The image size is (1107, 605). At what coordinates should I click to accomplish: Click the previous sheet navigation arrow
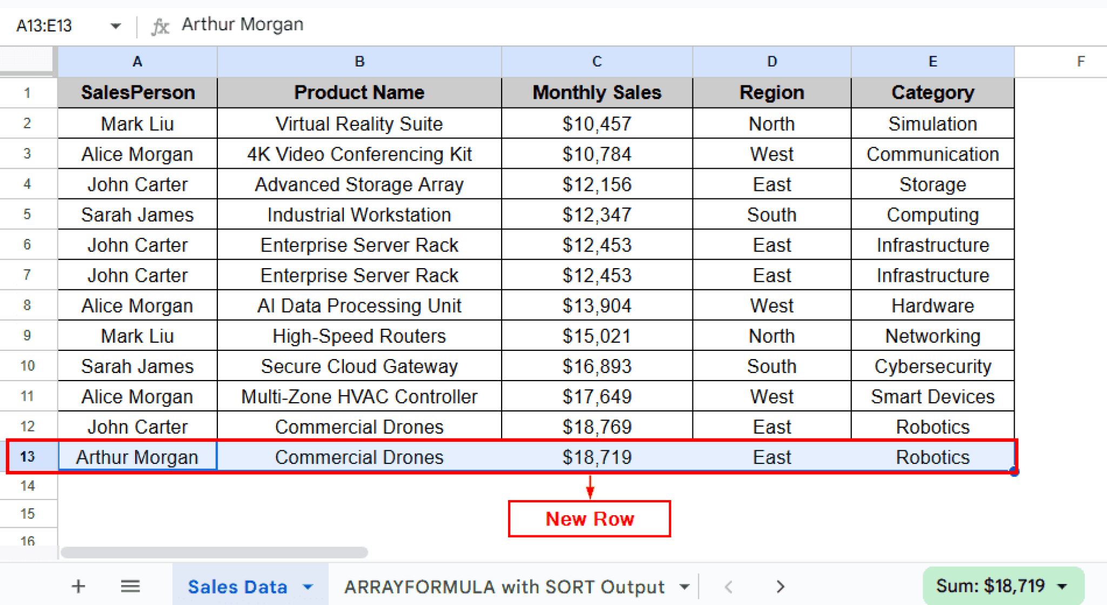(728, 586)
